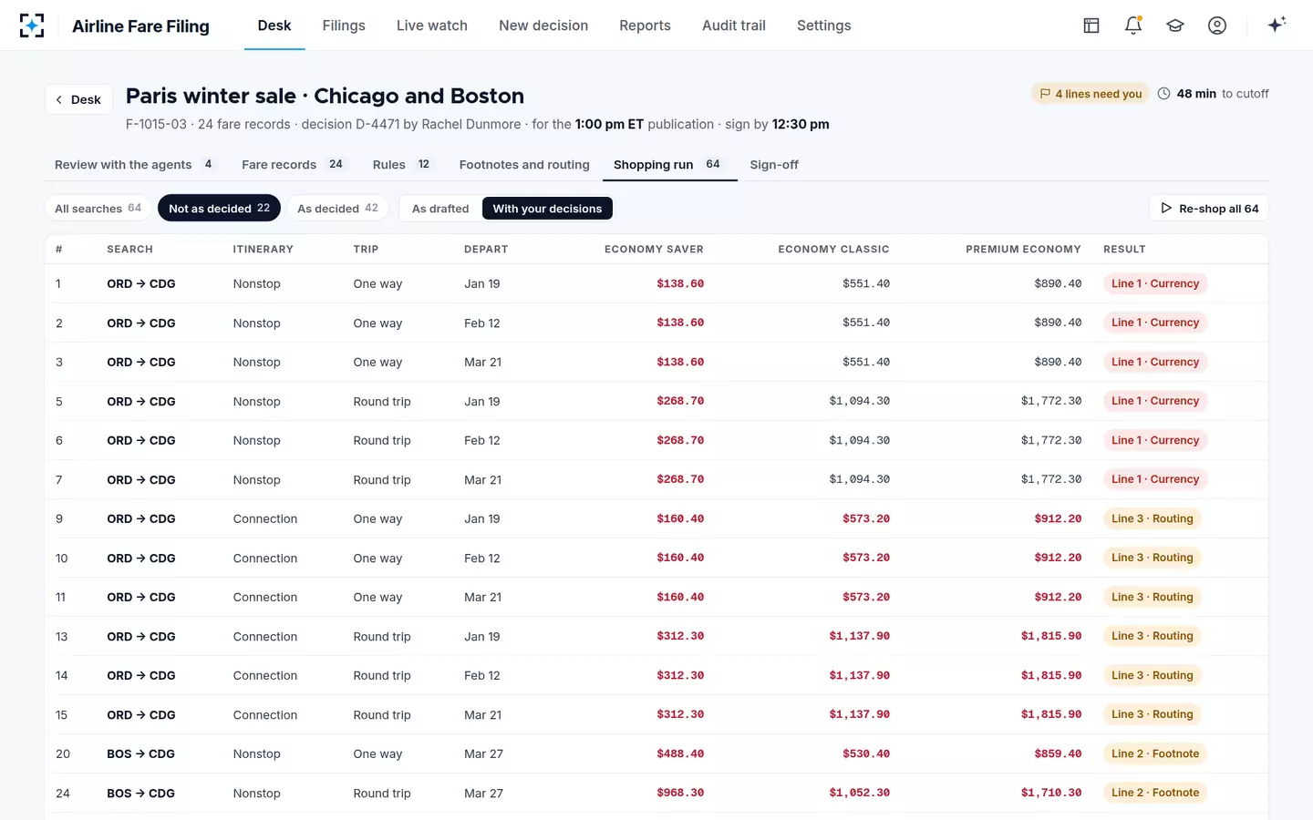Viewport: 1313px width, 820px height.
Task: Open Audit trail in navigation
Action: (734, 26)
